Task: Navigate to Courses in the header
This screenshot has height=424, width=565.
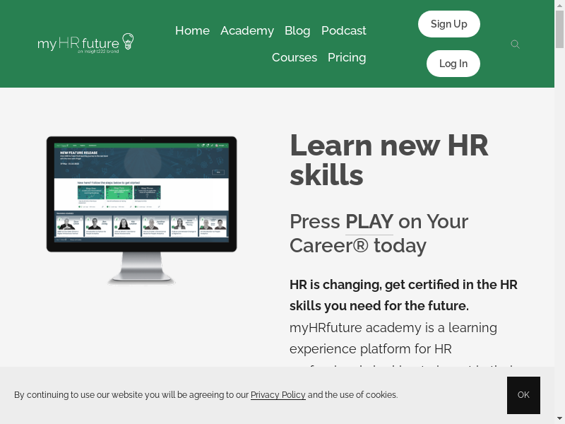Action: coord(294,57)
